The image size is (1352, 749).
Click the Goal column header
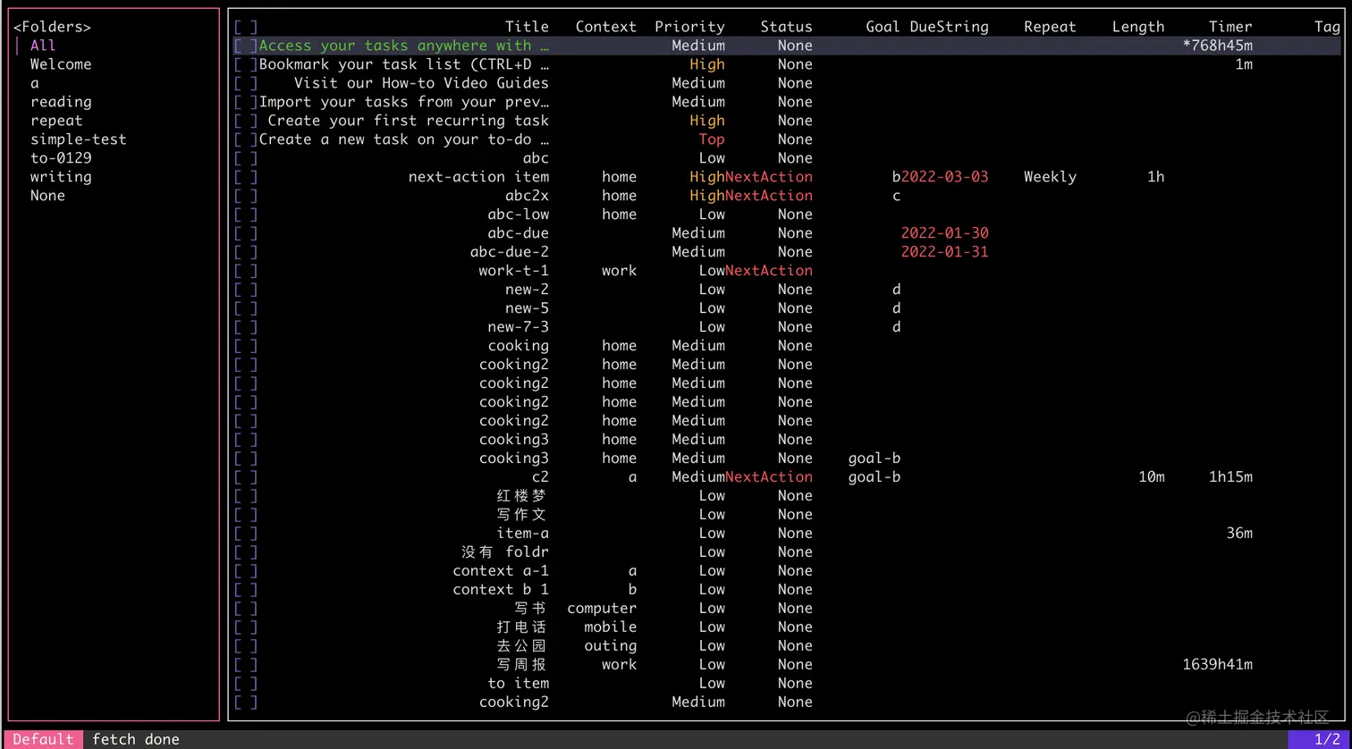[x=883, y=27]
